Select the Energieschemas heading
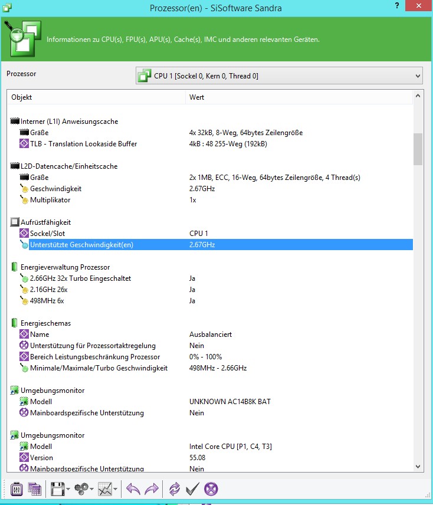433x505 pixels. pyautogui.click(x=45, y=323)
